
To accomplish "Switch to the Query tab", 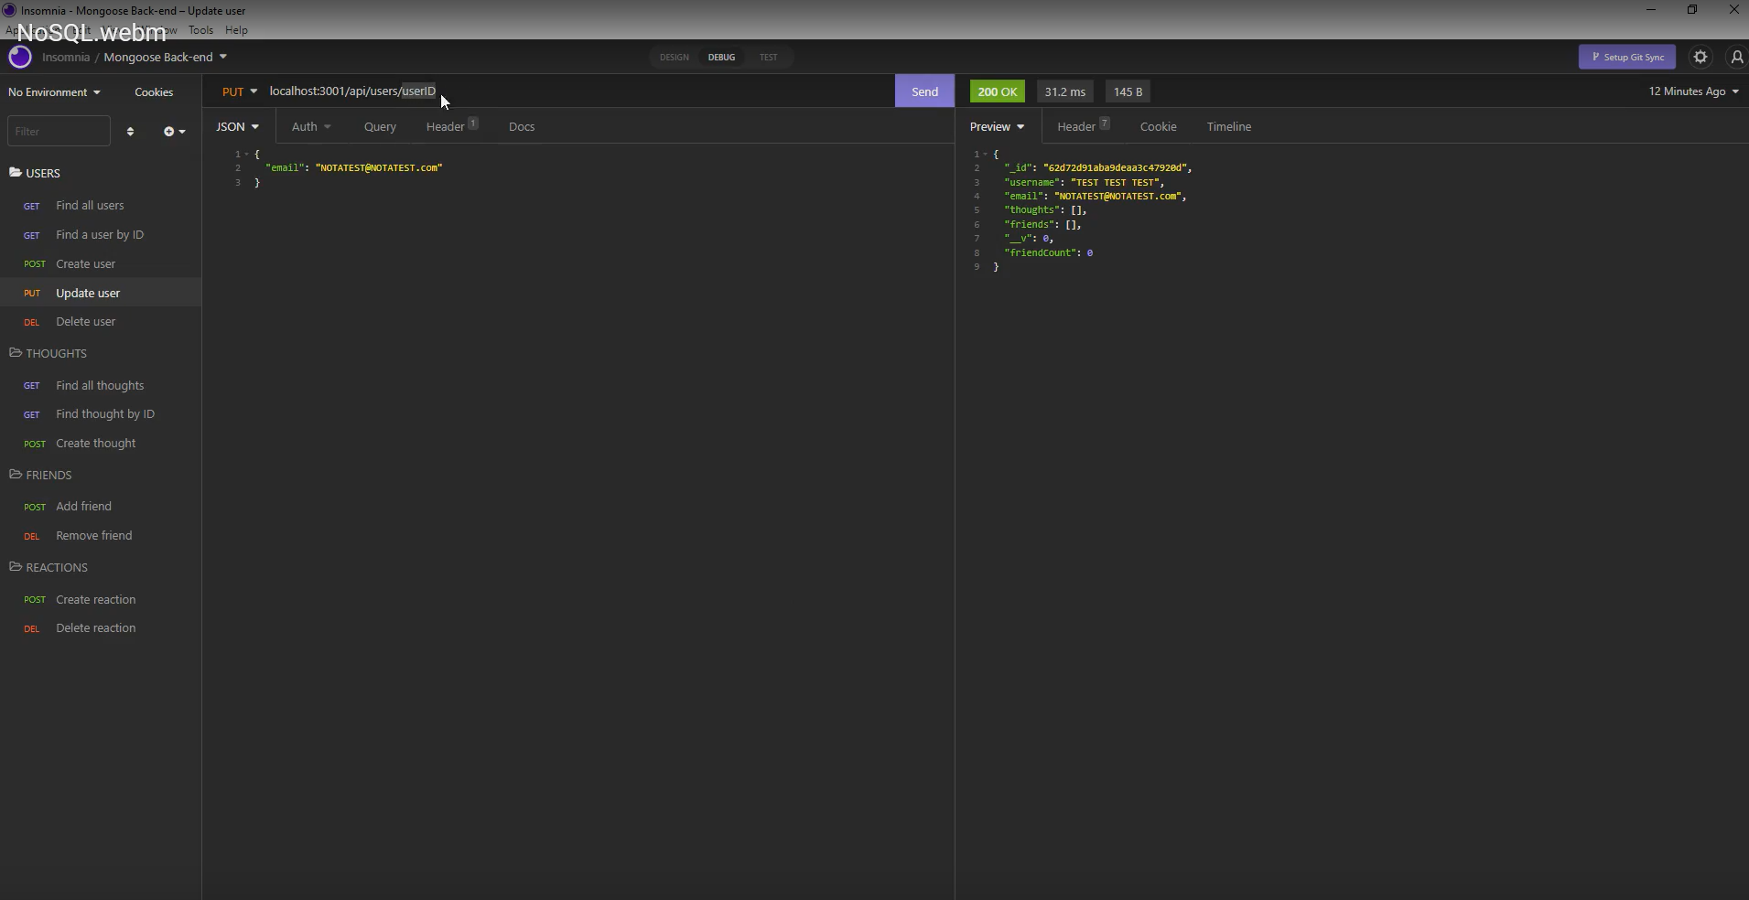I will pos(380,127).
